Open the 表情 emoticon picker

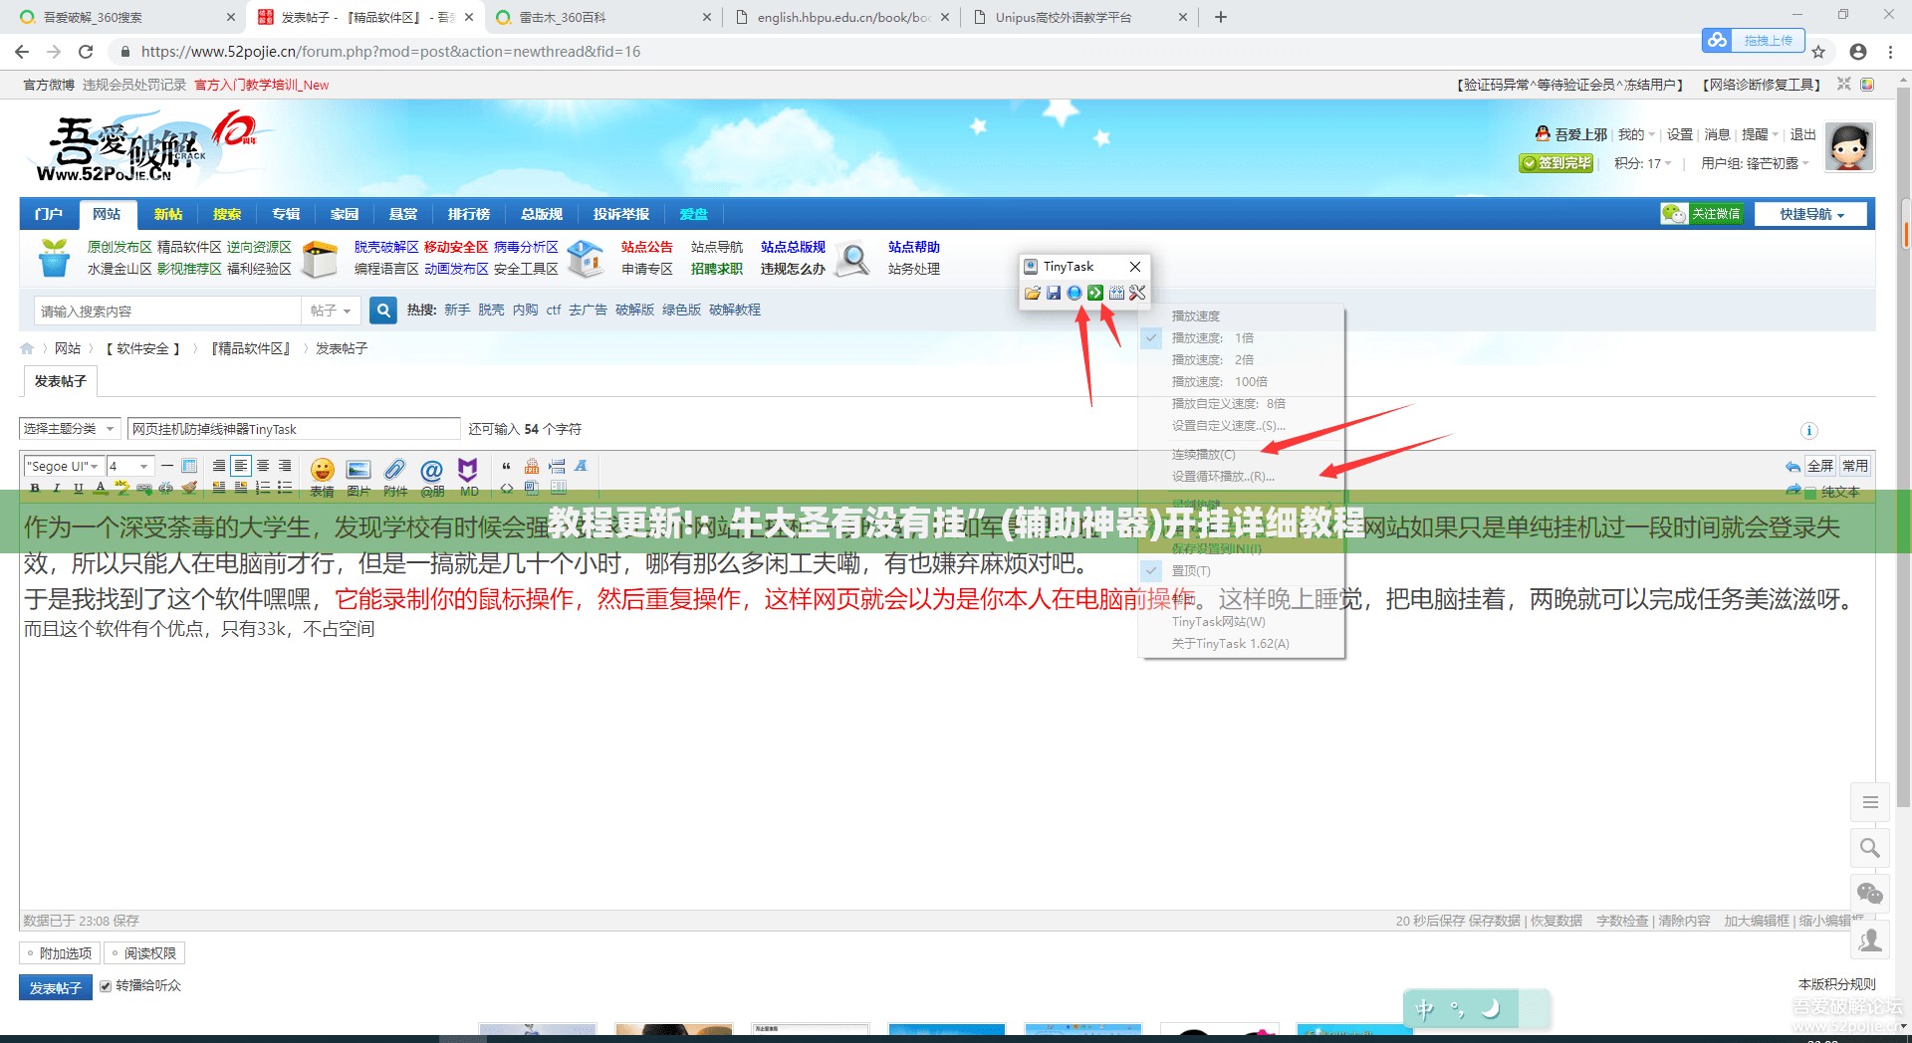322,476
